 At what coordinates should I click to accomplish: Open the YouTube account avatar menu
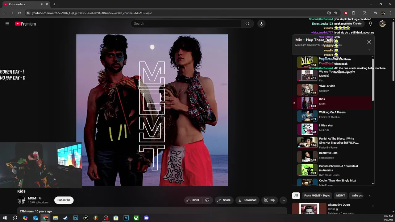coord(382,24)
